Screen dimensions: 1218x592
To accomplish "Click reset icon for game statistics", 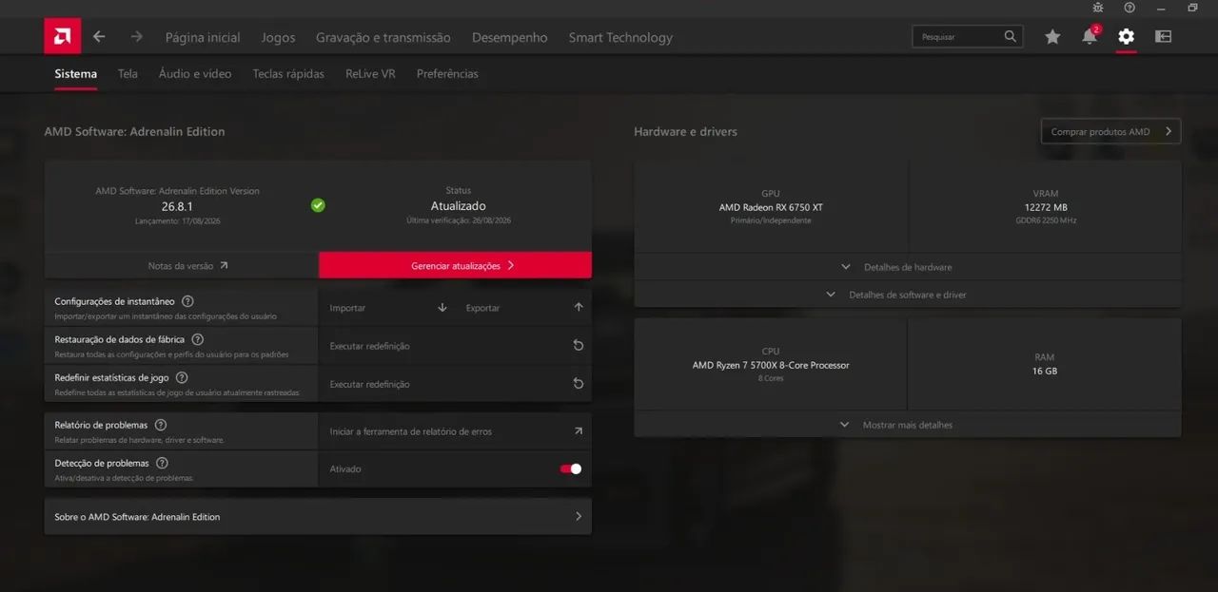I will coord(579,384).
